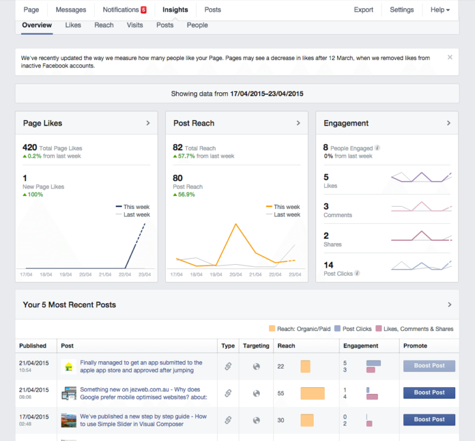Click the Post Clicks sparkline chart

pos(421,265)
